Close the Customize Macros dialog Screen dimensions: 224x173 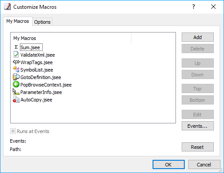[213, 7]
